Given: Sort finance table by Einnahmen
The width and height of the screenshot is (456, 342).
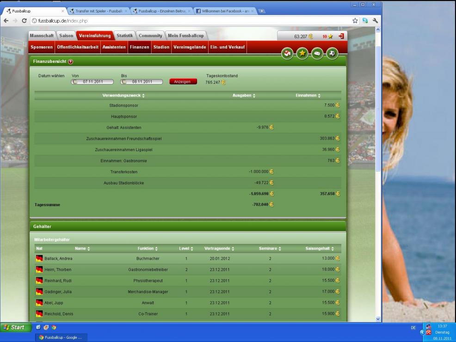Looking at the screenshot, I should [x=308, y=95].
